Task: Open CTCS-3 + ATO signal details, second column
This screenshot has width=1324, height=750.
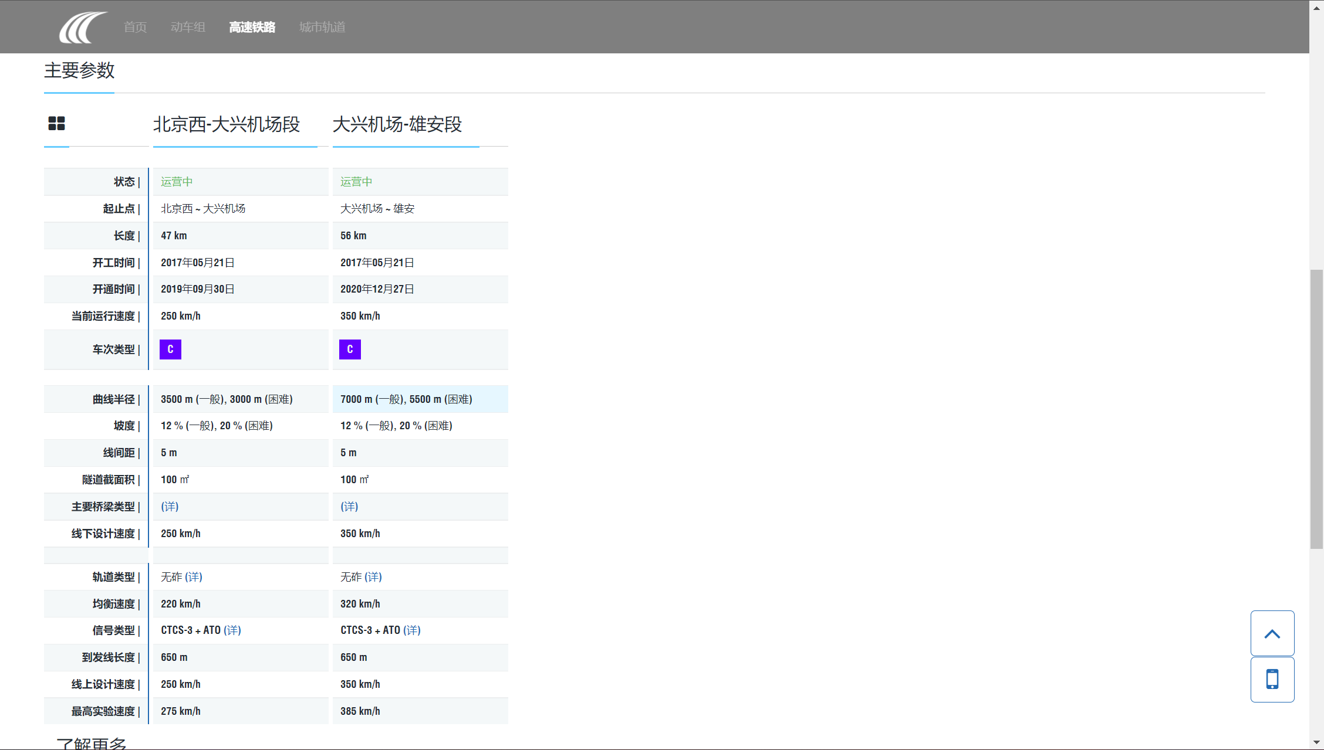Action: (412, 630)
